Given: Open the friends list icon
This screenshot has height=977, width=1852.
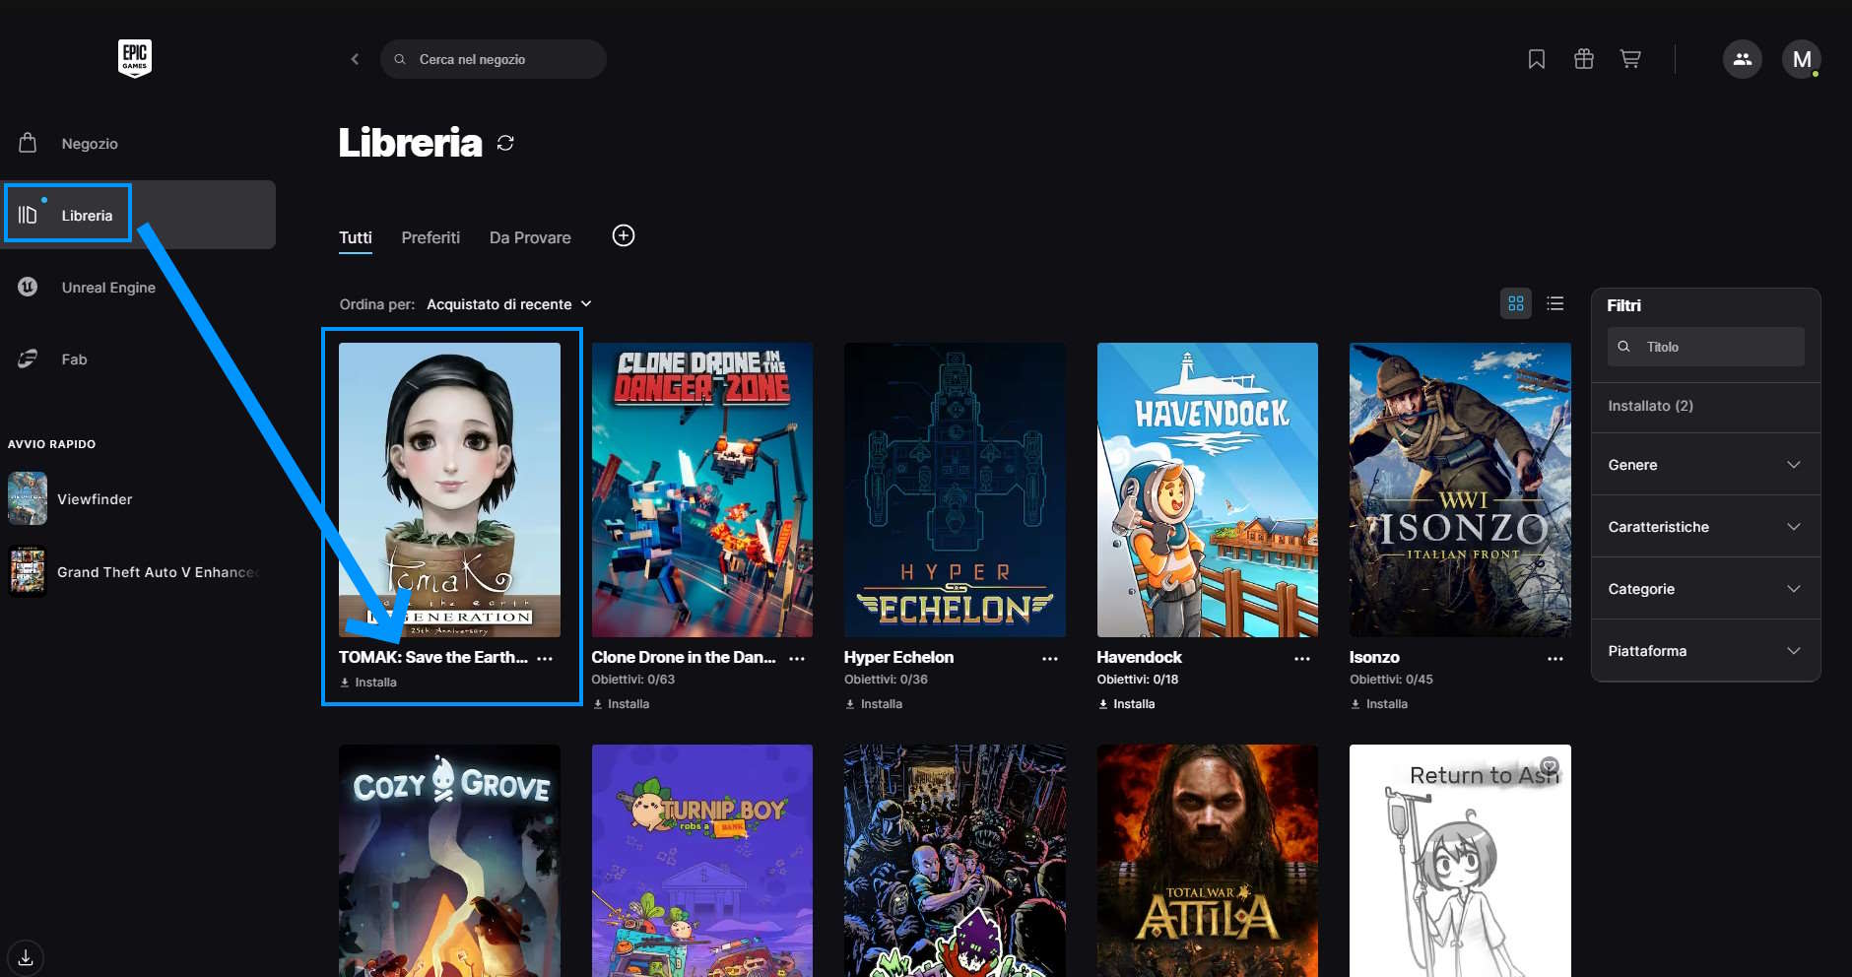Looking at the screenshot, I should click(1742, 59).
